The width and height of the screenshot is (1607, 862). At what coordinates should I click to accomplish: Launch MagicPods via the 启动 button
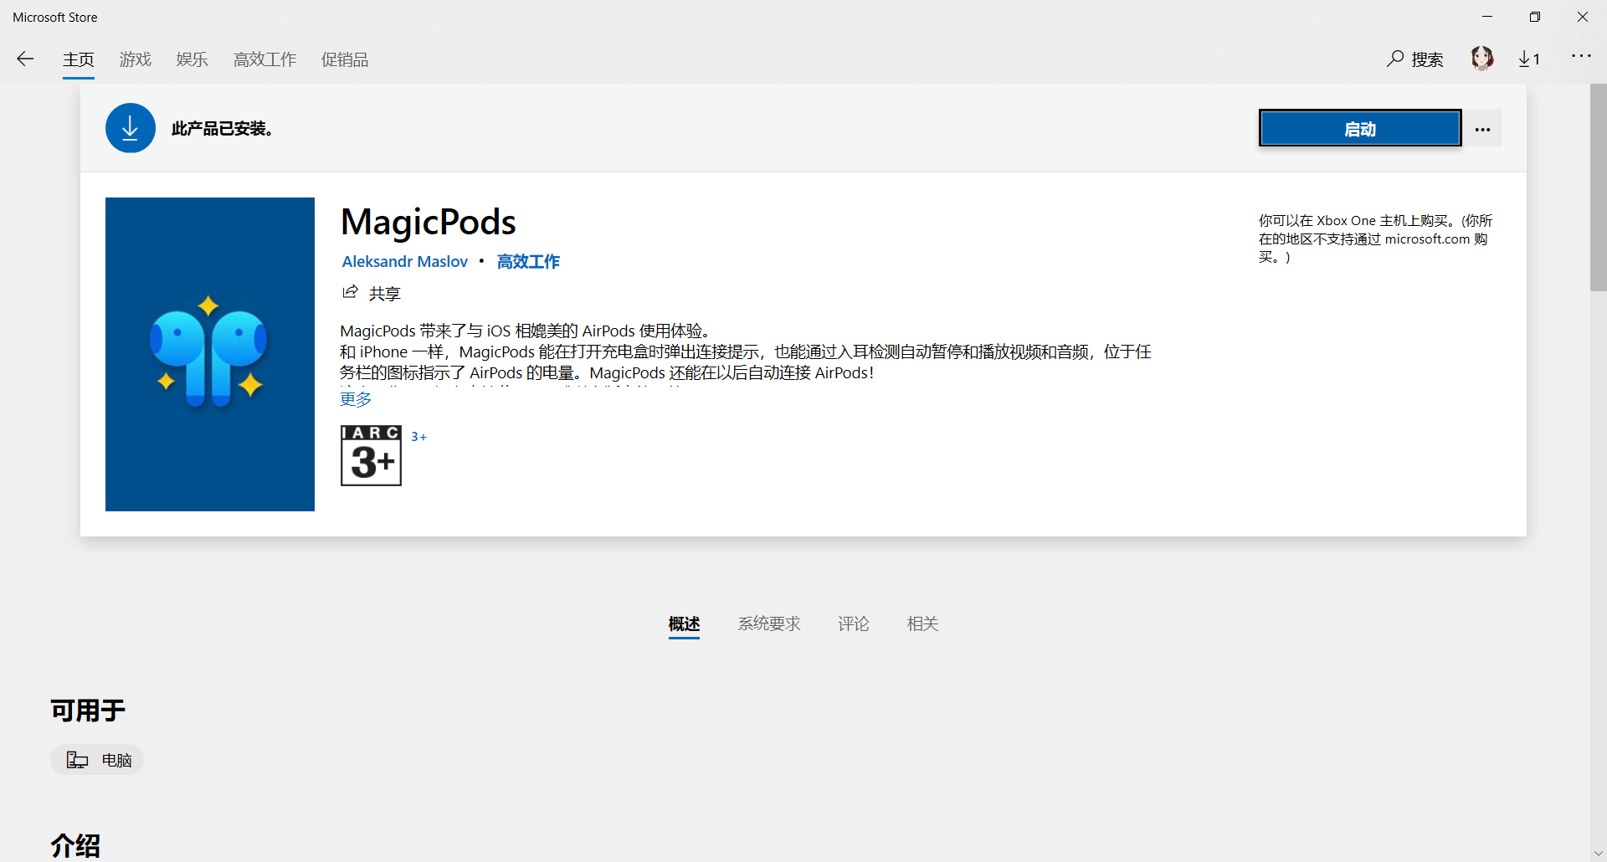(x=1359, y=128)
